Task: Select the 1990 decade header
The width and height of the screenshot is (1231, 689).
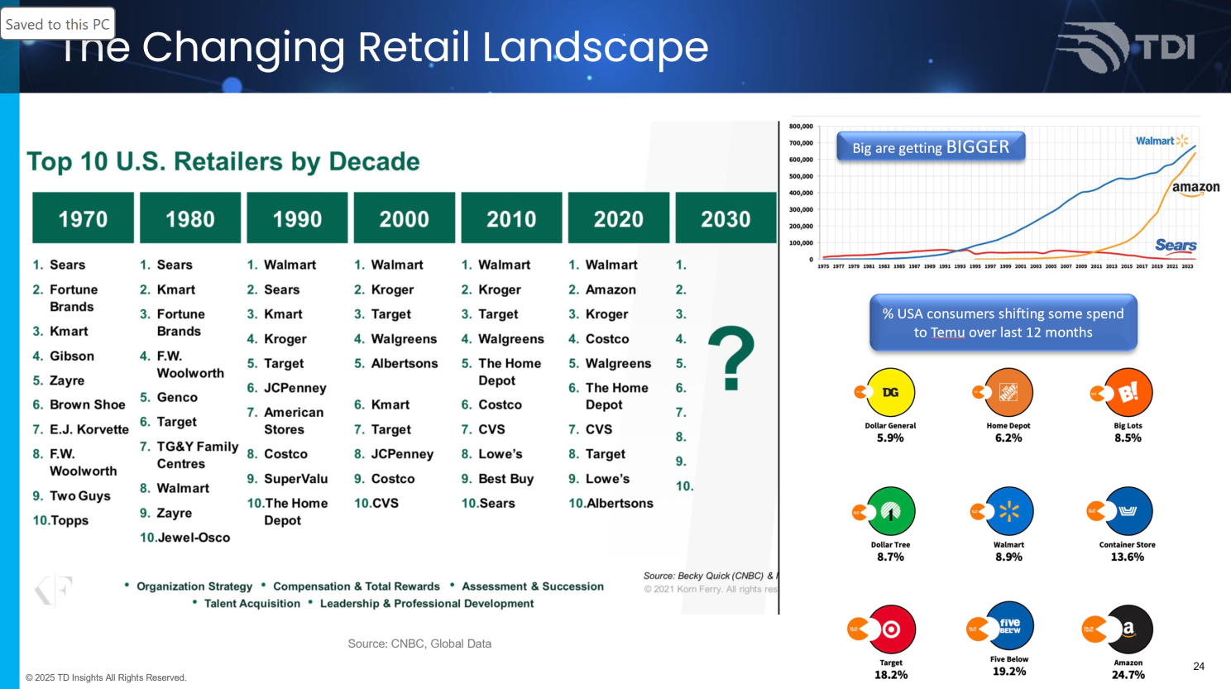Action: (297, 218)
